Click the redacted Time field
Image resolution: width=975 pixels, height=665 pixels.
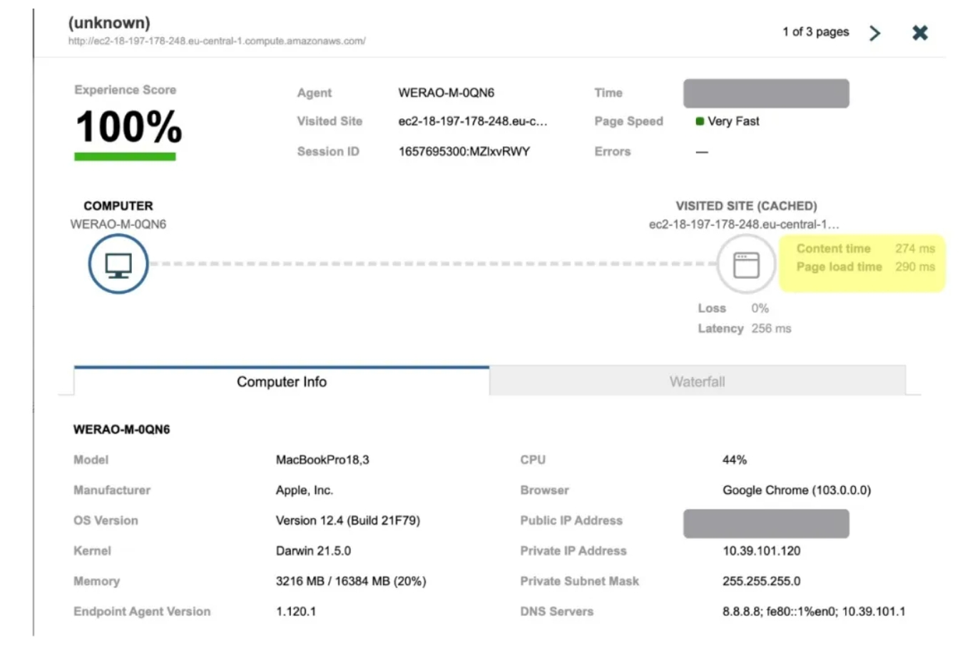[766, 93]
